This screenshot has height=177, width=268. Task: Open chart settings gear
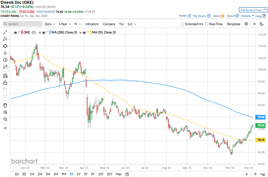[x=246, y=24]
